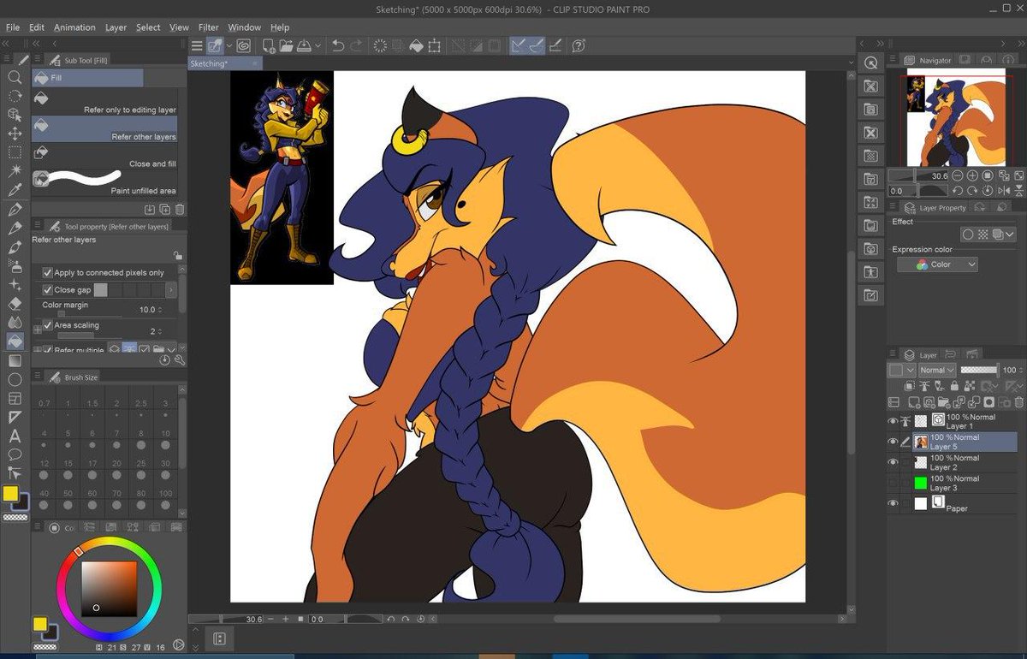Select Paint unfilled area sub tool

[x=105, y=183]
